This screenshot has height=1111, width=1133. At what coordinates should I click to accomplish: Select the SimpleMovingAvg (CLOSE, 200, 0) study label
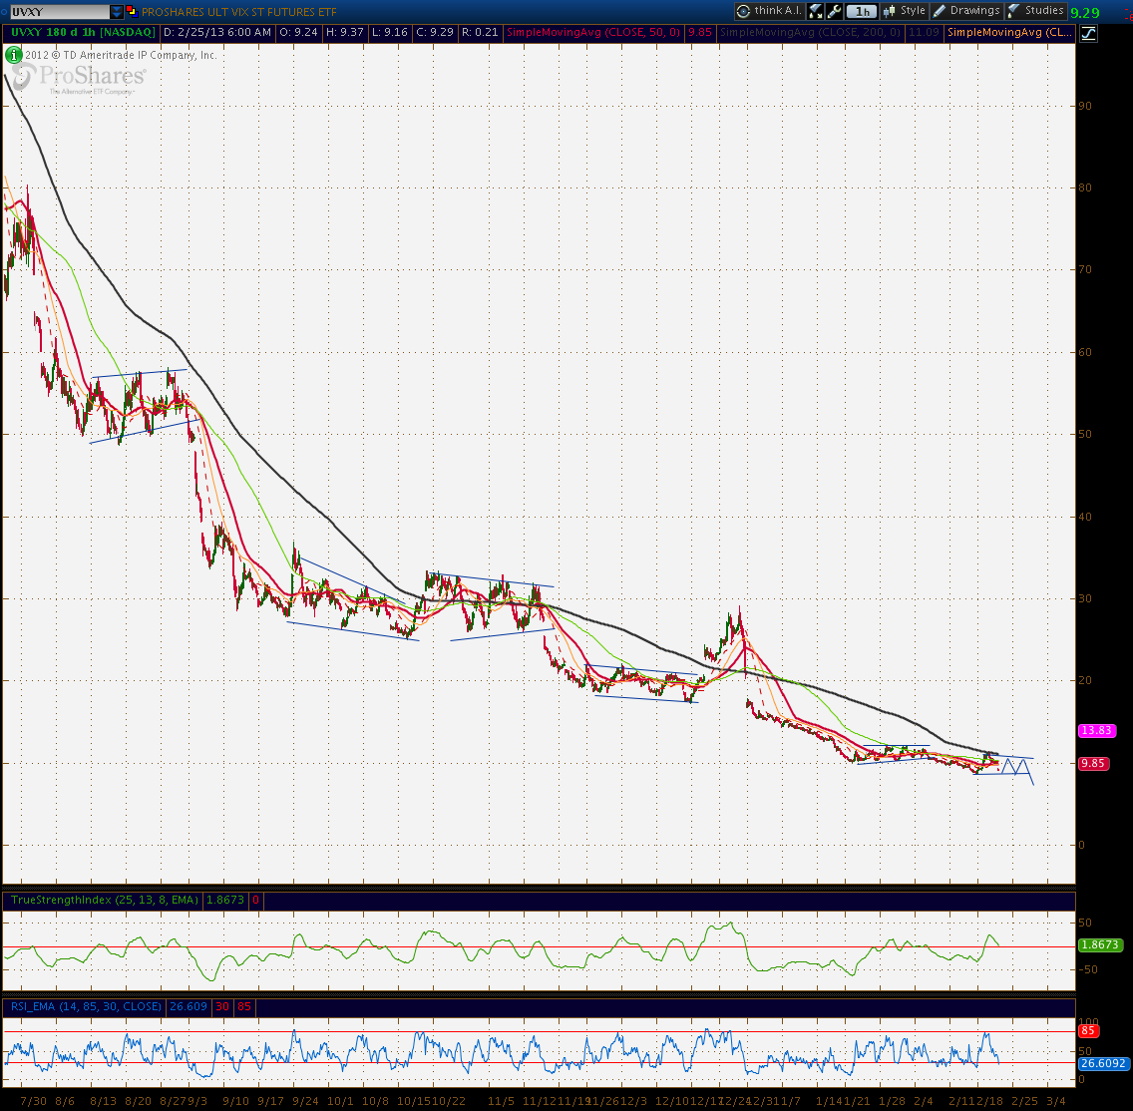pos(811,33)
